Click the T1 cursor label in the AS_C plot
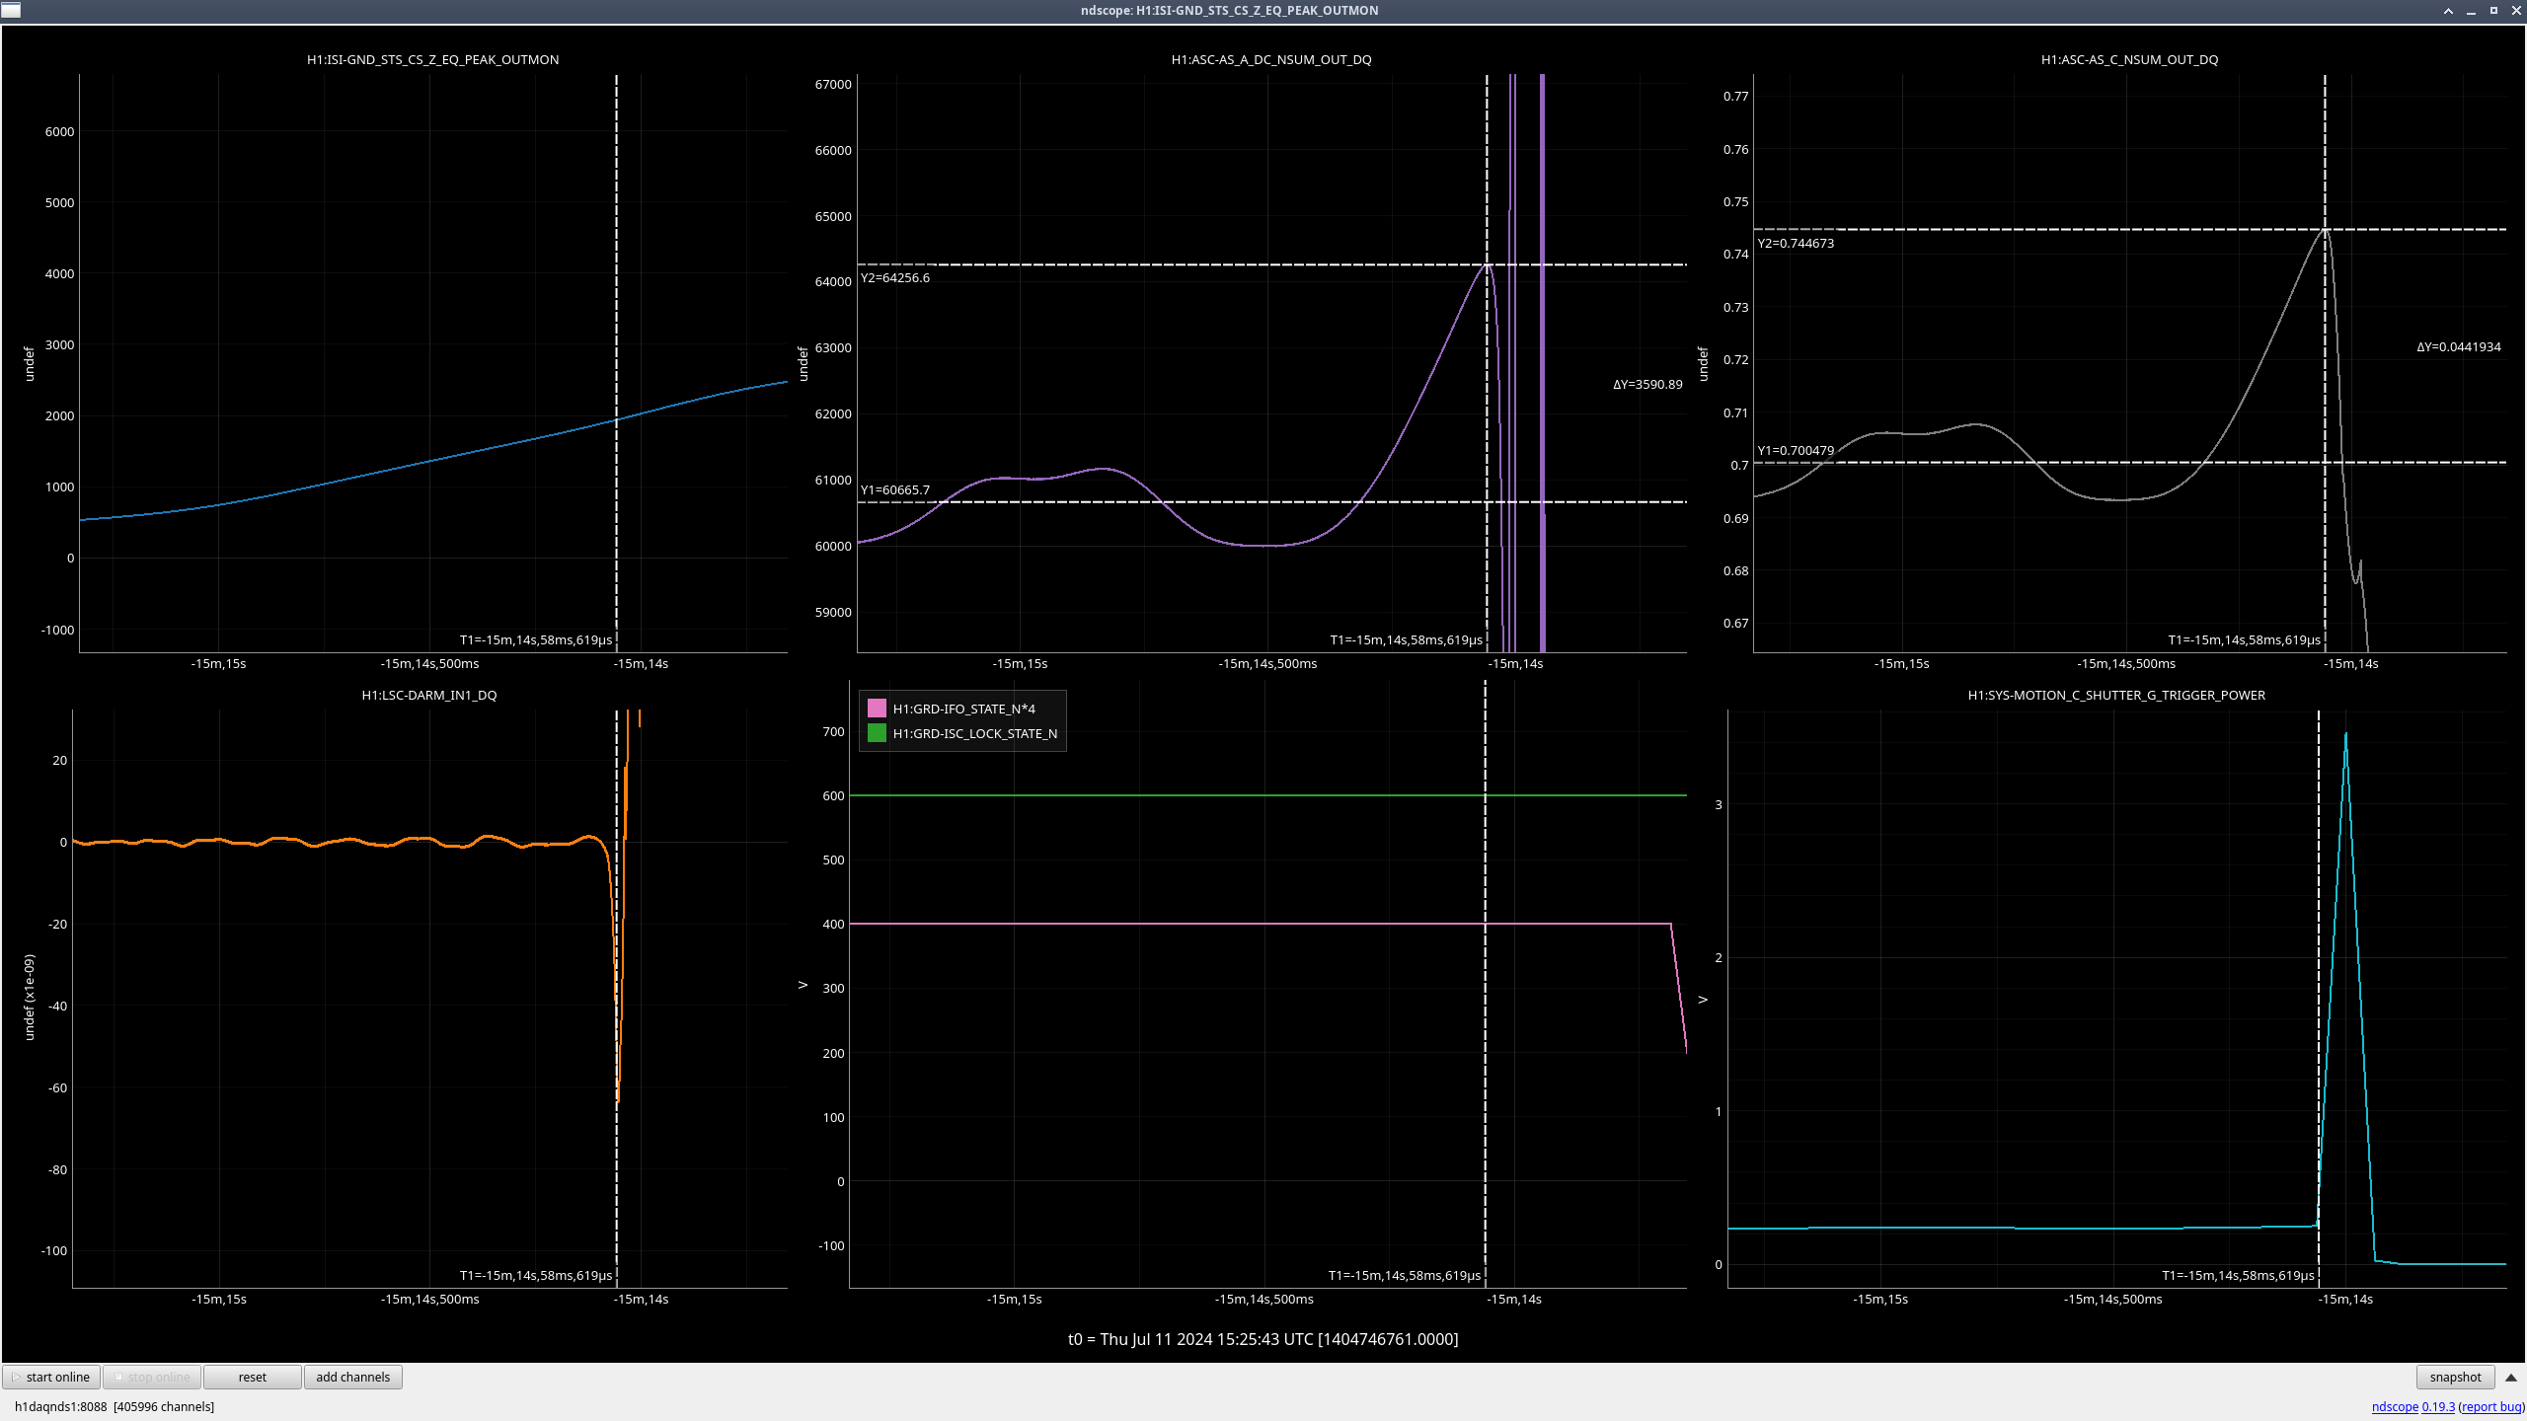 2244,639
